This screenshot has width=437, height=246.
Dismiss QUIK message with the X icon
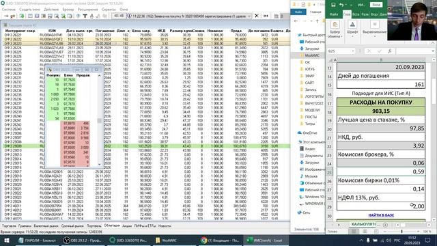click(257, 16)
